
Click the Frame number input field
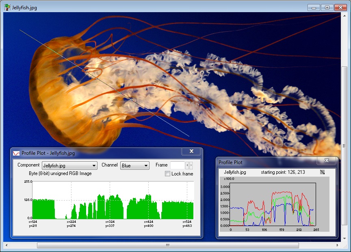click(x=177, y=165)
